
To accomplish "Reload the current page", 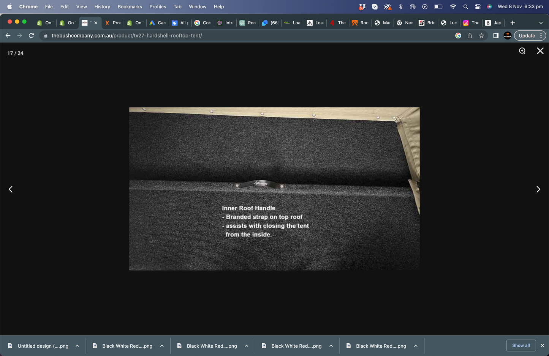I will tap(32, 36).
